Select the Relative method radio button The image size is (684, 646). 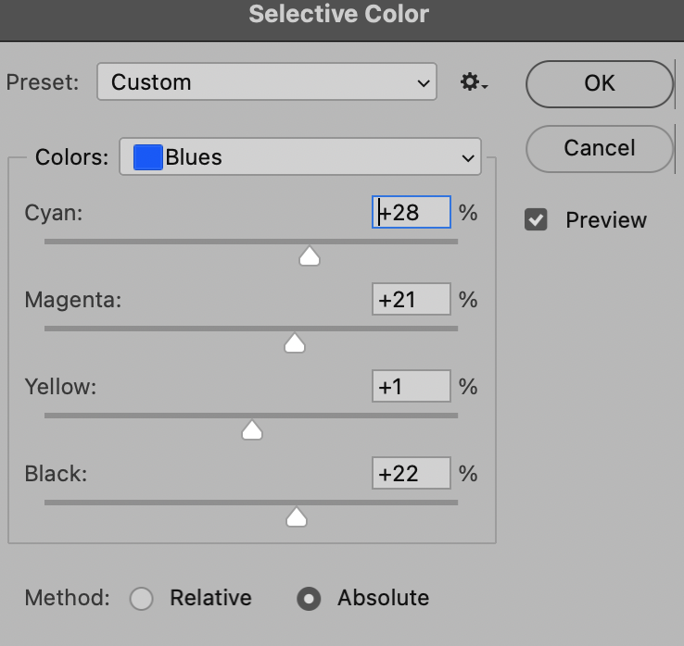coord(141,598)
